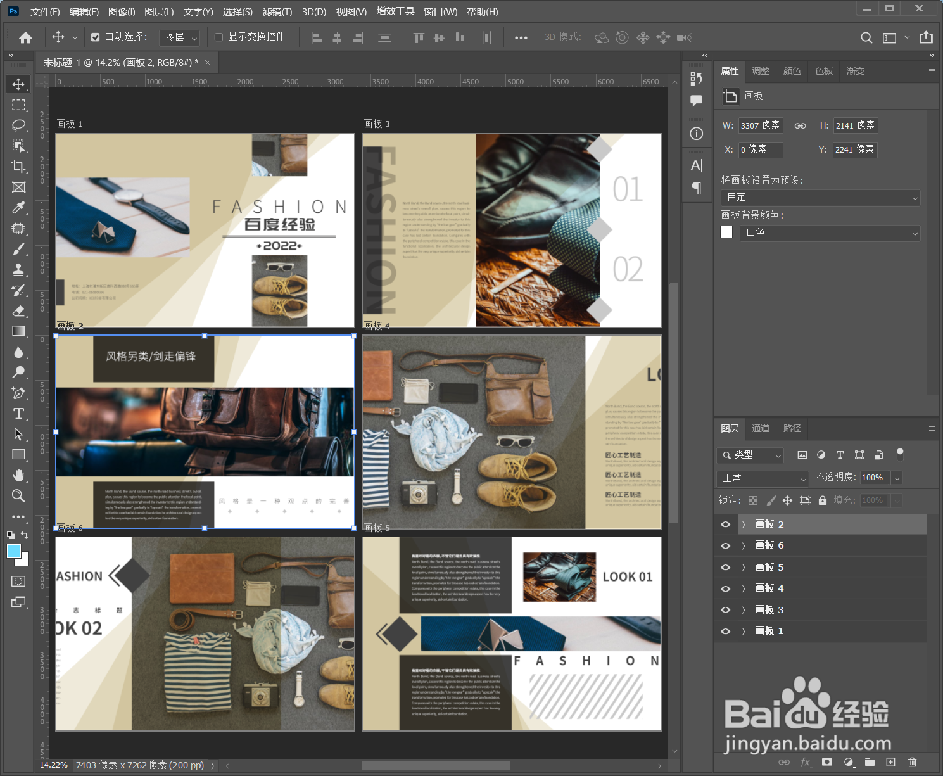
Task: Toggle the Auto-Select (自动选择) checkbox
Action: pyautogui.click(x=95, y=37)
